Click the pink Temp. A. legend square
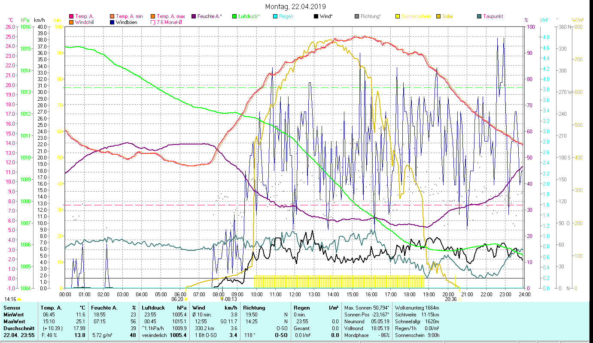The width and height of the screenshot is (593, 343). coord(71,17)
